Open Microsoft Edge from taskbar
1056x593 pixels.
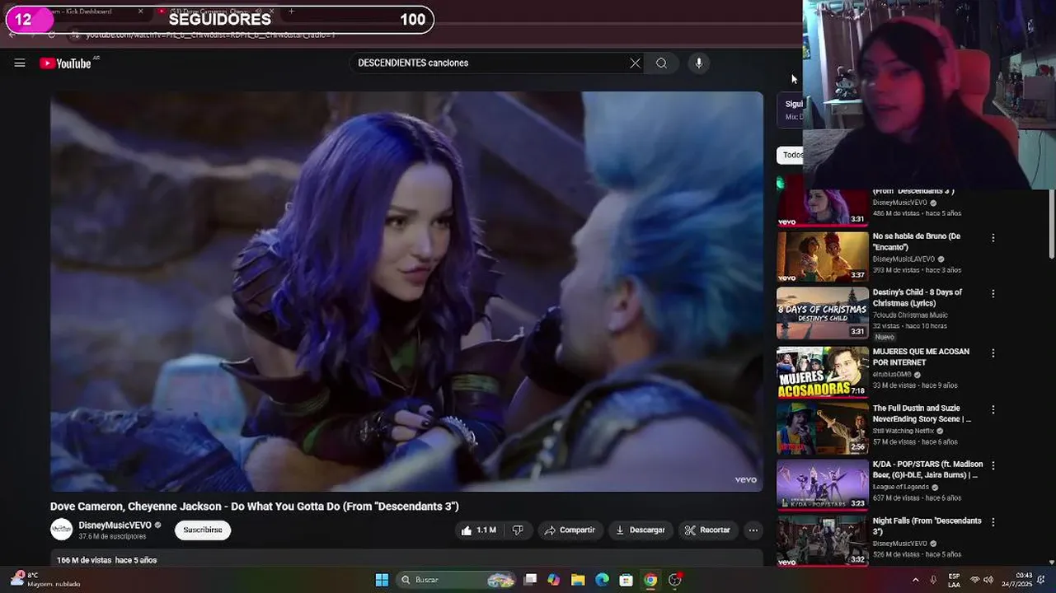coord(603,580)
